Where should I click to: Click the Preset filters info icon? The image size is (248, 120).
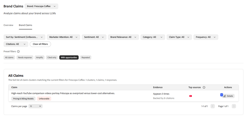(x=18, y=51)
